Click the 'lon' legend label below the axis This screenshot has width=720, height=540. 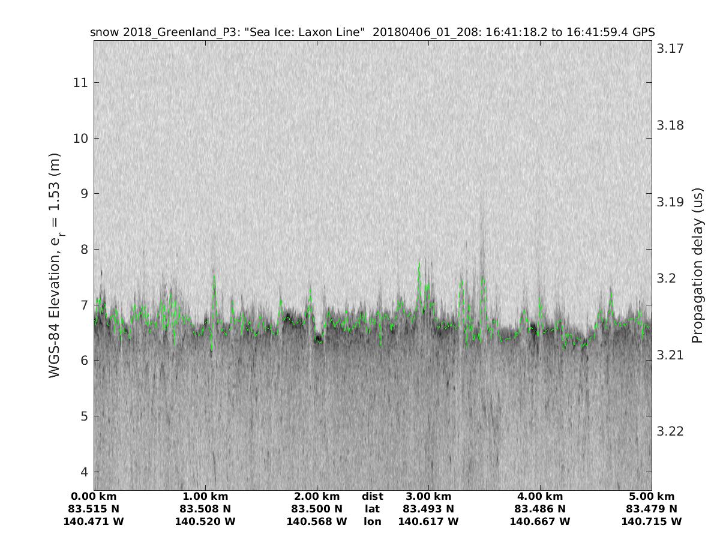point(373,521)
